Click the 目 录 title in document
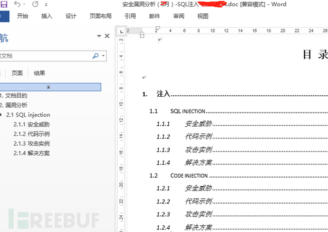The image size is (328, 232). click(316, 54)
